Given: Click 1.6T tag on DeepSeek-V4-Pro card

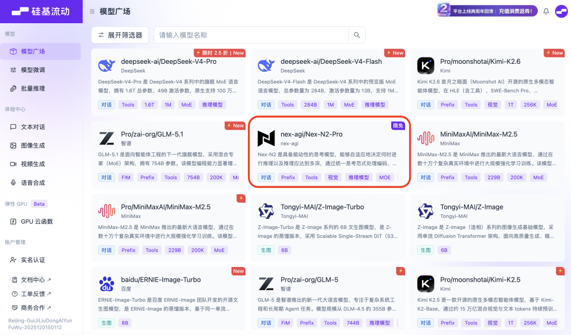Looking at the screenshot, I should [149, 104].
